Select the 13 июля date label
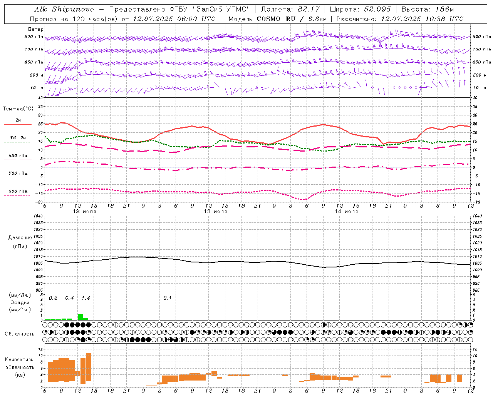The height and width of the screenshot is (394, 493). (x=215, y=212)
